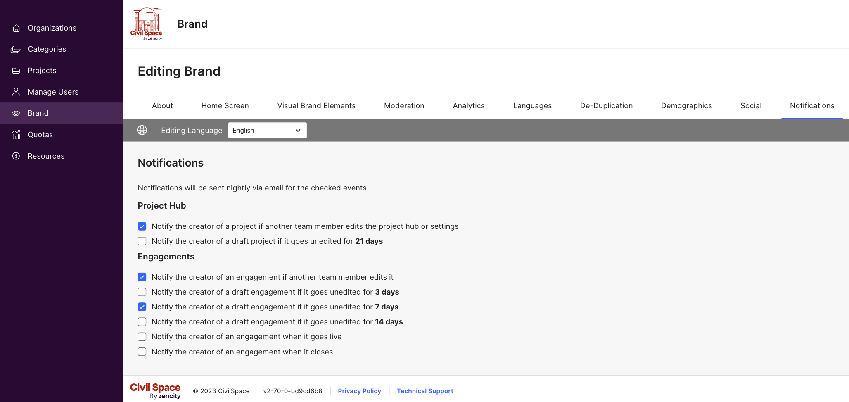Viewport: 849px width, 402px height.
Task: Click the Resources info icon
Action: tap(16, 156)
